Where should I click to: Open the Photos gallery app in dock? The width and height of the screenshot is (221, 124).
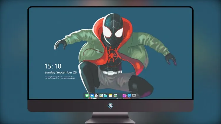[x=115, y=95]
